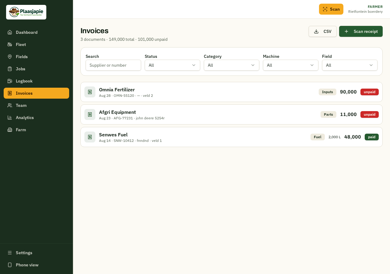The image size is (390, 274).
Task: Open the Analytics section
Action: [37, 118]
